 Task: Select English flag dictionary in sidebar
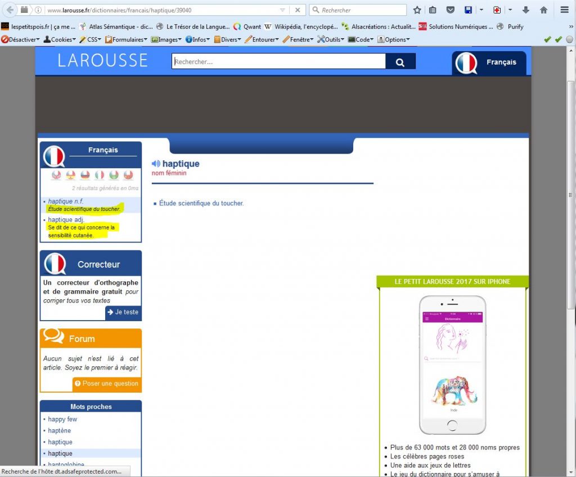[56, 175]
